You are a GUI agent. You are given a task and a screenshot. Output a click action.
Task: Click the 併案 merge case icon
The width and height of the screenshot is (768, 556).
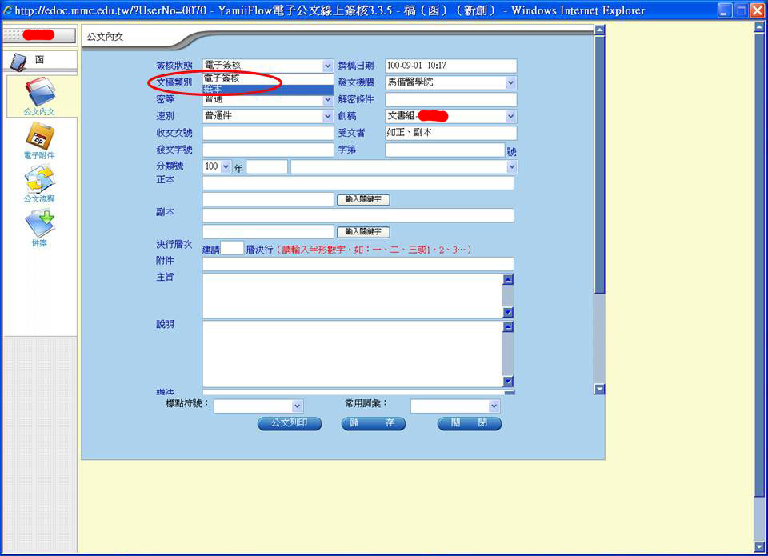pyautogui.click(x=40, y=223)
